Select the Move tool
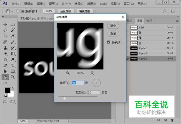Viewport: 181px width, 124px height. tap(5, 25)
